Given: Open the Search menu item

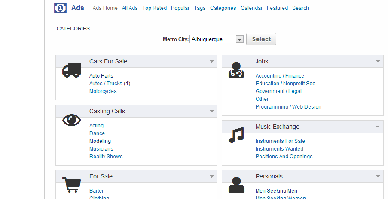Looking at the screenshot, I should tap(300, 8).
